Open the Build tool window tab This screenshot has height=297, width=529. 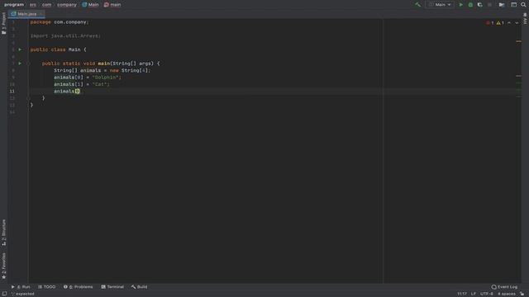(x=140, y=287)
